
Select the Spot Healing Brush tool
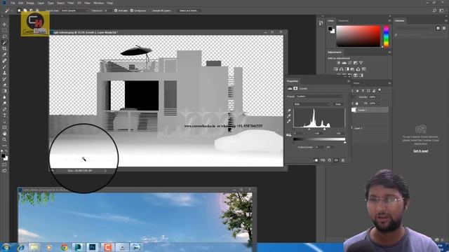point(4,61)
